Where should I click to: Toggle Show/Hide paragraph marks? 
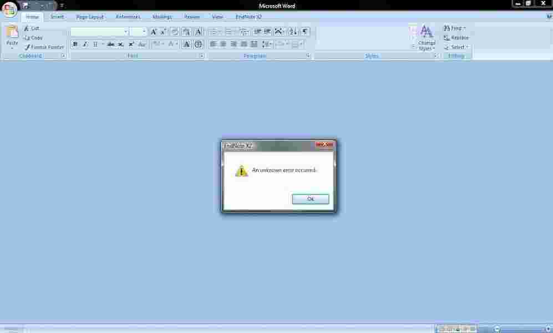click(x=305, y=32)
